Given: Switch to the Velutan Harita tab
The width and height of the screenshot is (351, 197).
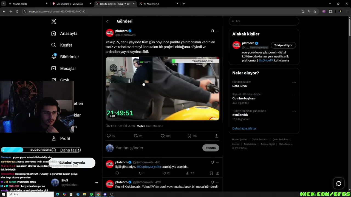Looking at the screenshot, I should (x=28, y=4).
